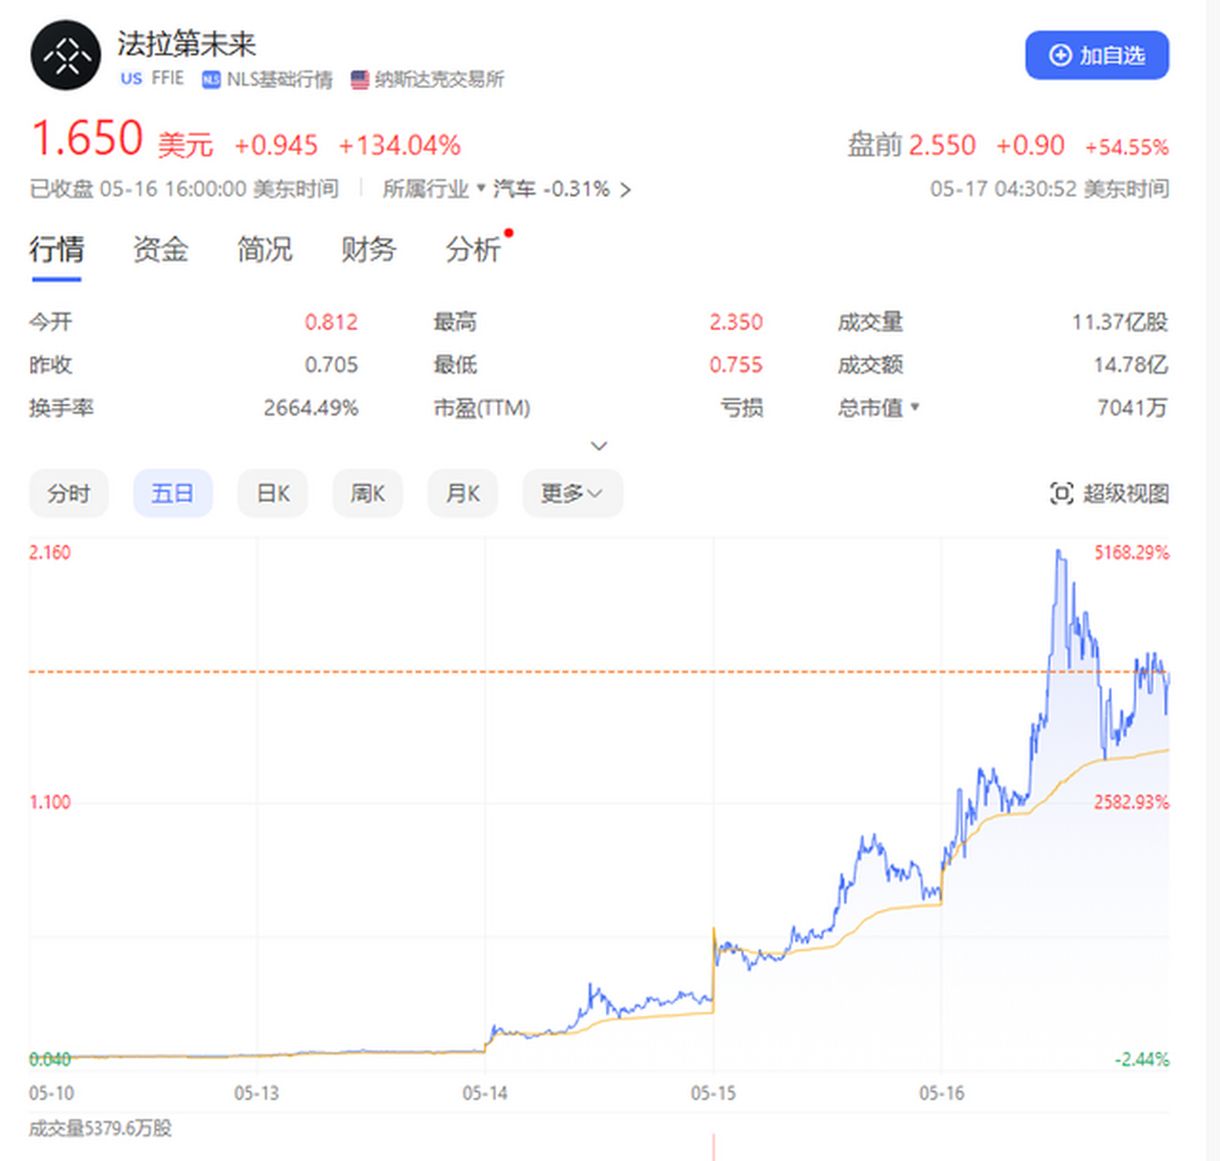Select the 五日 five-day chart
This screenshot has height=1161, width=1220.
[172, 493]
